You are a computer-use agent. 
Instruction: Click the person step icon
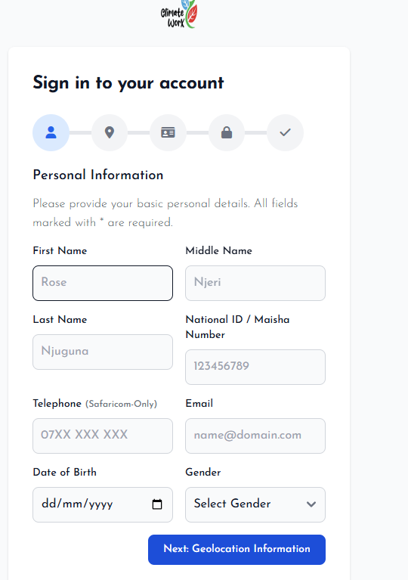pyautogui.click(x=51, y=132)
